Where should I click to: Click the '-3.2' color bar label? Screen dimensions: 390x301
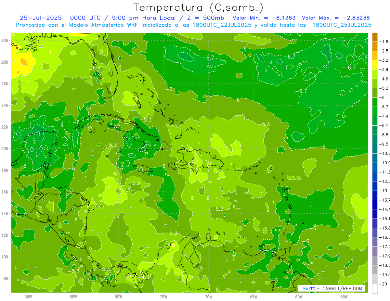[x=384, y=60]
